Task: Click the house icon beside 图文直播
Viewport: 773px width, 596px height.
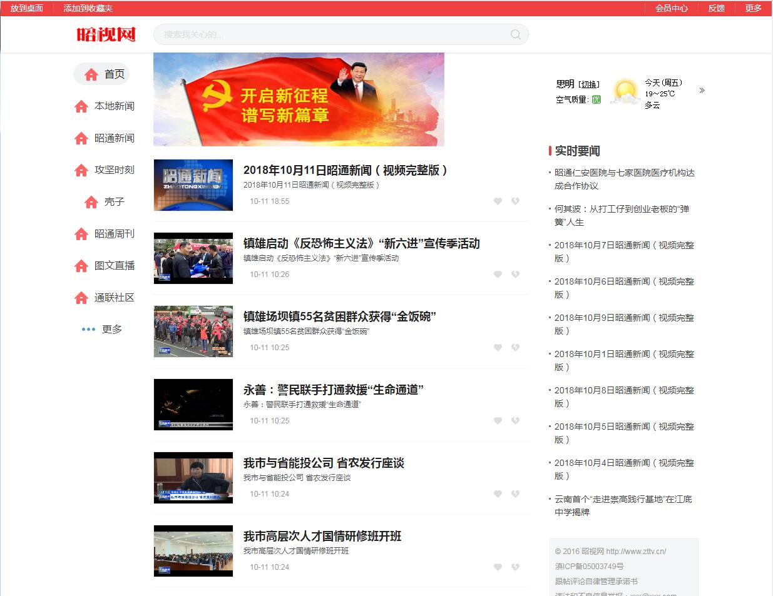Action: coord(81,266)
